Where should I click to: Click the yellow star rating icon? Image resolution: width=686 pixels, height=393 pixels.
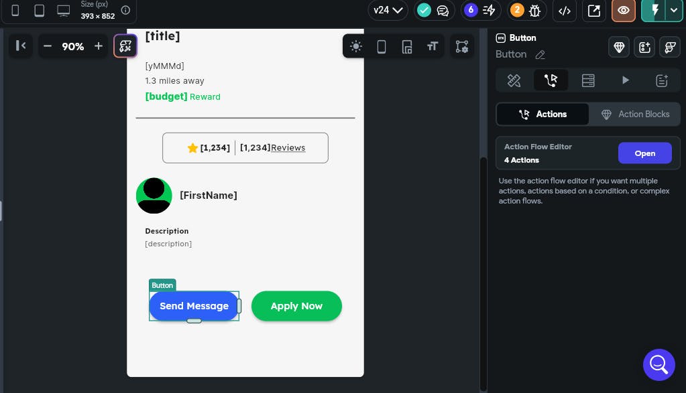(x=192, y=148)
